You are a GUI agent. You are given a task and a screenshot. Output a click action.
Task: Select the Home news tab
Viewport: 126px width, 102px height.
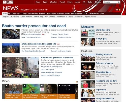[x=5, y=14]
